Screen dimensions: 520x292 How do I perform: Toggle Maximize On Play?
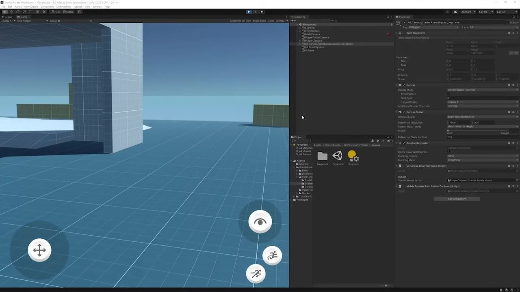(240, 21)
